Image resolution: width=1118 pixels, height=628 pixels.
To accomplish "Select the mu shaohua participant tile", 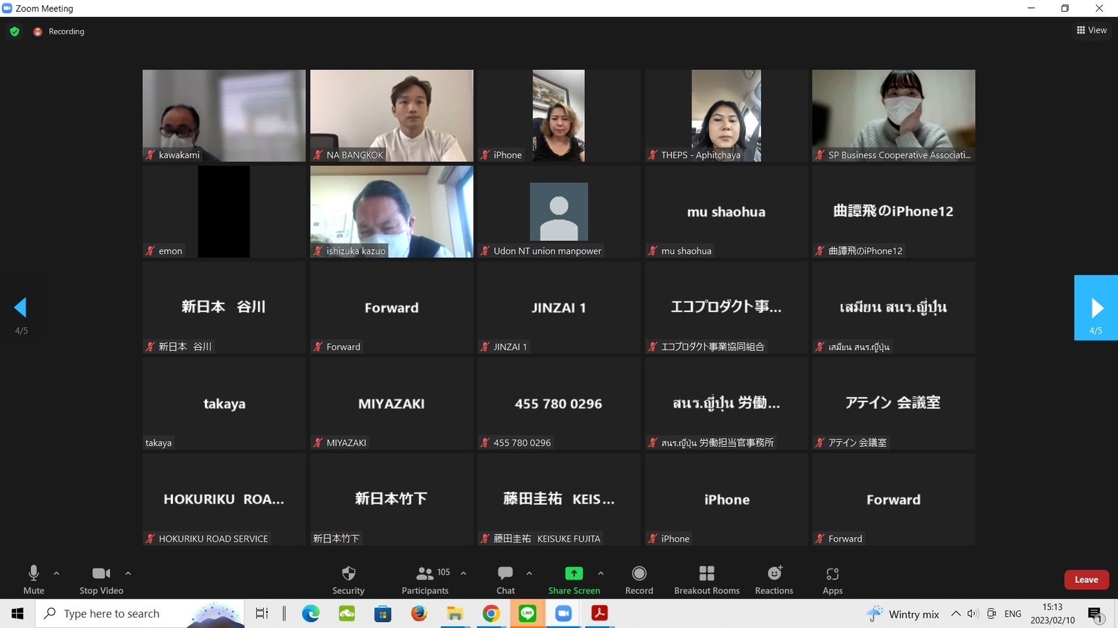I will click(x=726, y=211).
